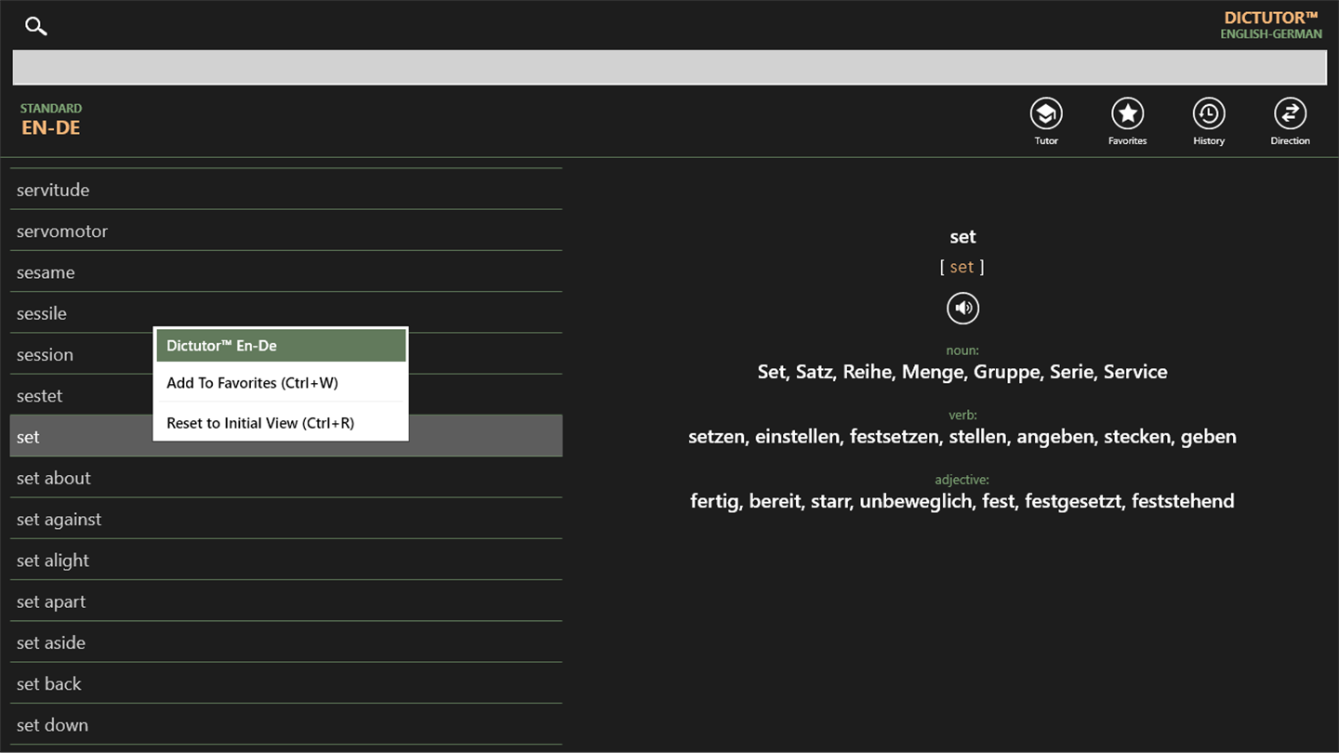The width and height of the screenshot is (1339, 753).
Task: Play pronunciation speaker icon for set
Action: point(962,308)
